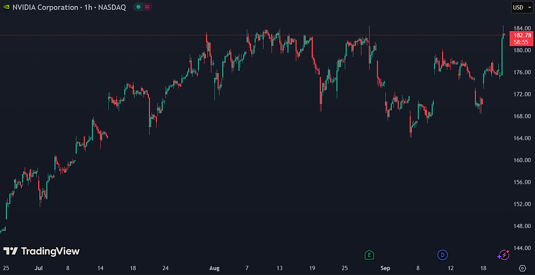Image resolution: width=535 pixels, height=275 pixels.
Task: Click the 184.00 price axis label
Action: (x=522, y=28)
